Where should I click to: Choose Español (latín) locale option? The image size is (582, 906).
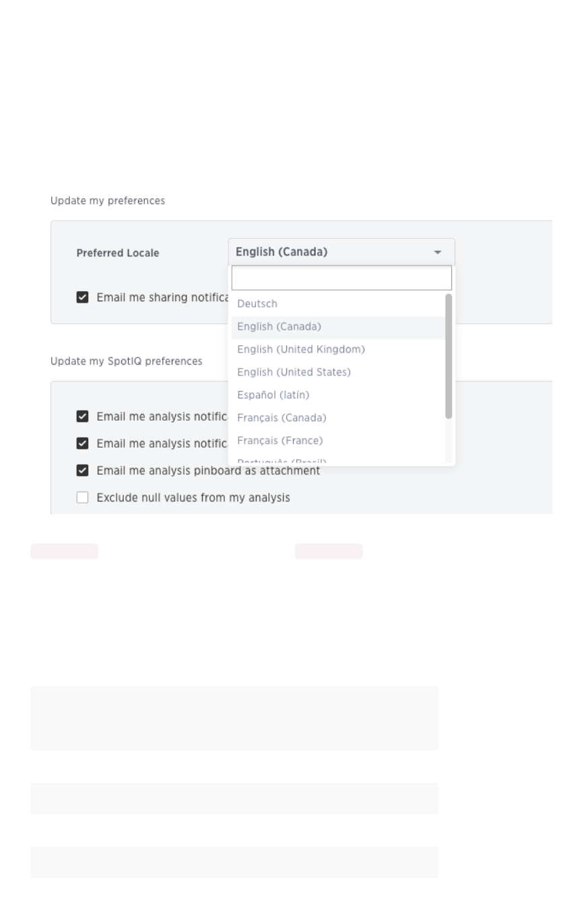(x=273, y=395)
